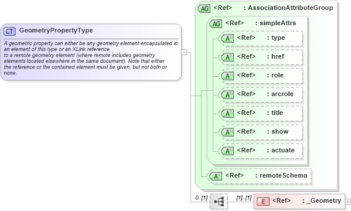The image size is (351, 211).
Task: Select the ': href' attribute label
Action: [x=275, y=56]
